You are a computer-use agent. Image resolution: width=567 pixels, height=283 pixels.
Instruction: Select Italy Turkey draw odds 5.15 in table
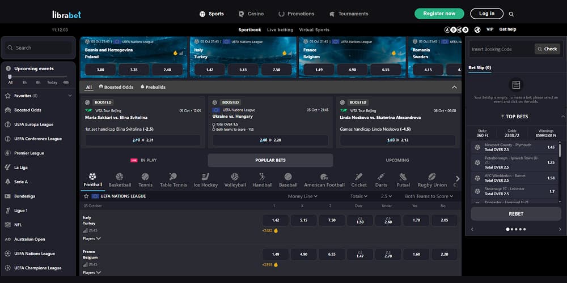pos(304,220)
